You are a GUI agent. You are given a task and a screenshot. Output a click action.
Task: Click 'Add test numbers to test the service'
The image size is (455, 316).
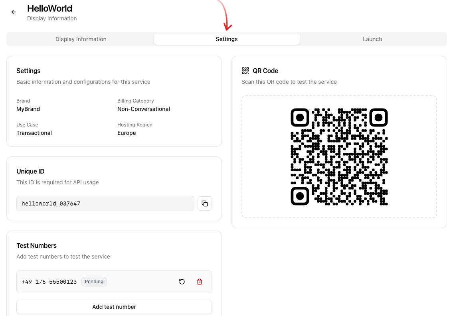coord(63,257)
